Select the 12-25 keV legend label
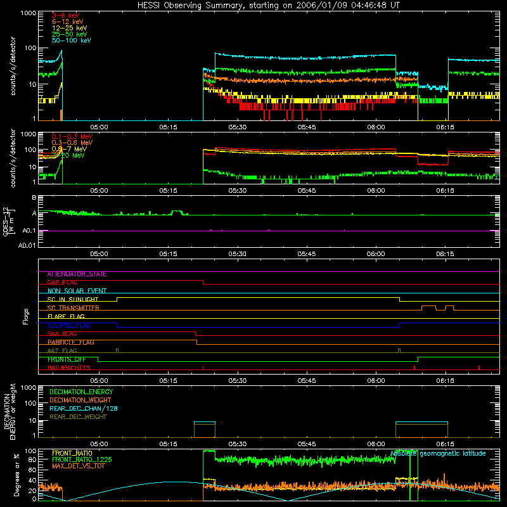The image size is (507, 507). [70, 28]
